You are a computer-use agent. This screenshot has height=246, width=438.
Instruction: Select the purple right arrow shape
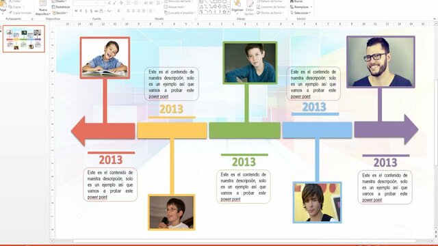tap(386, 129)
